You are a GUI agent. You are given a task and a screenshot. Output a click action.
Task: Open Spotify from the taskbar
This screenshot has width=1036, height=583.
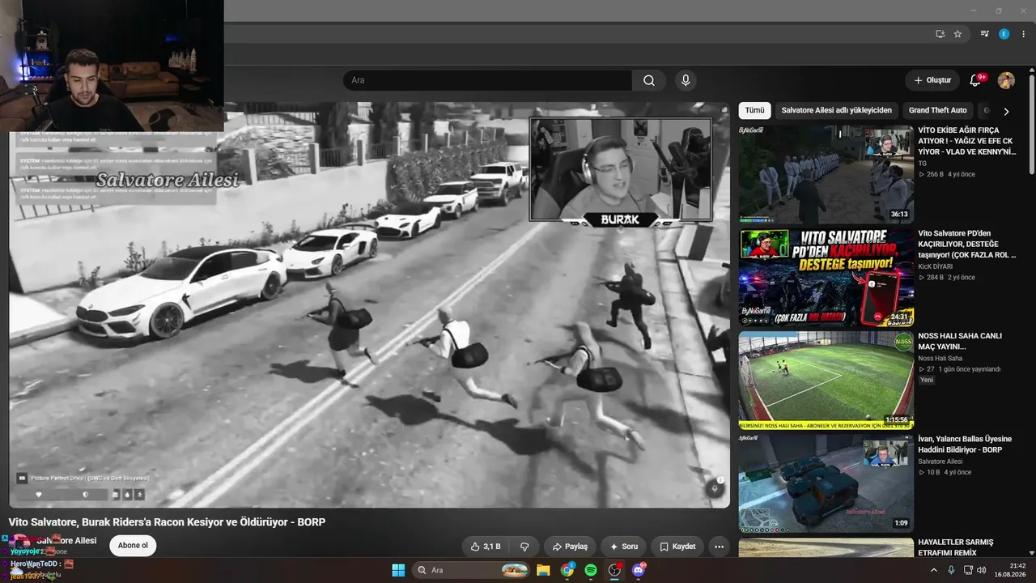(591, 570)
